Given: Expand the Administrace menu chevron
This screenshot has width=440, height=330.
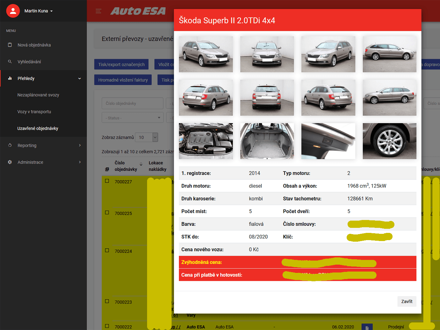Looking at the screenshot, I should pos(80,162).
